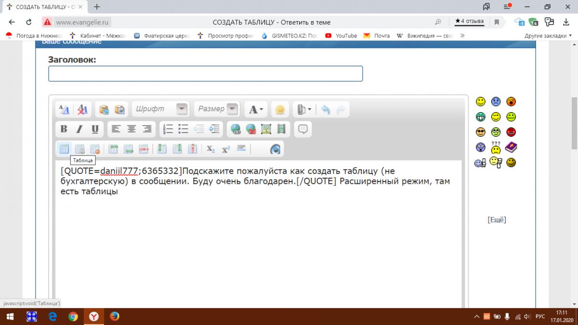Expand the Другие закладки bookmarks folder
The height and width of the screenshot is (325, 578).
pos(545,36)
